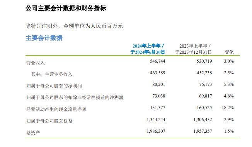The width and height of the screenshot is (252, 147).
Task: Click the 463,589 main business revenue figure
Action: pyautogui.click(x=158, y=73)
